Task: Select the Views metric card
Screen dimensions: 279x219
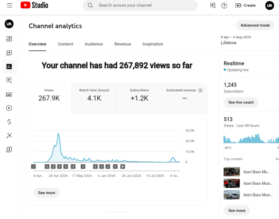Action: [x=49, y=99]
